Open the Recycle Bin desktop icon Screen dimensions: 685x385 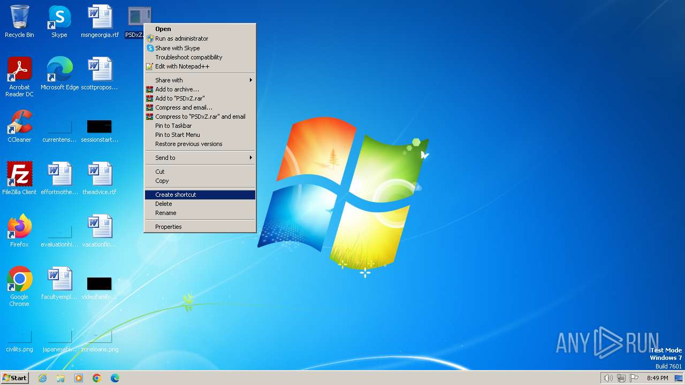pyautogui.click(x=19, y=21)
